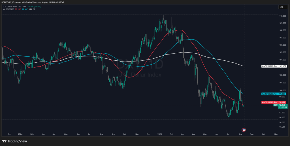290x146 pixels.
Task: Open the USD currency selector
Action: (282, 7)
